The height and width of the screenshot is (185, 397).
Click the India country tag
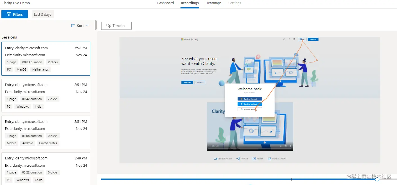(x=38, y=107)
